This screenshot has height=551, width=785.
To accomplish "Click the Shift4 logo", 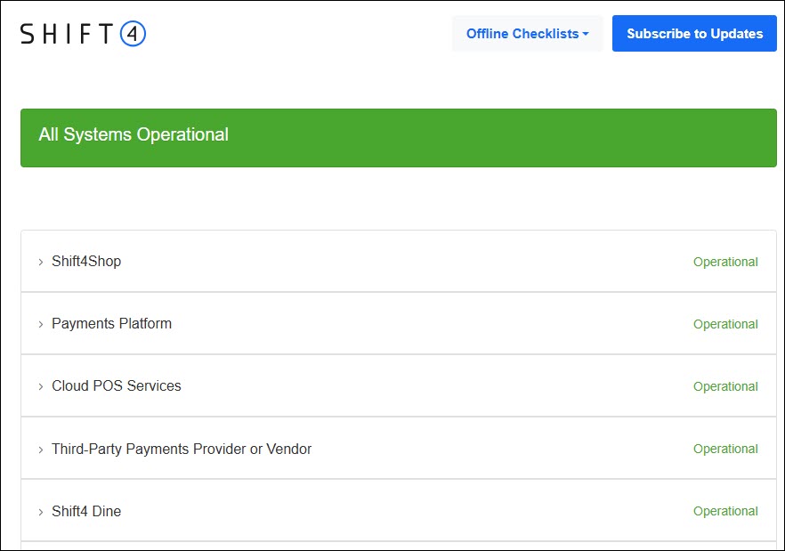I will click(83, 34).
